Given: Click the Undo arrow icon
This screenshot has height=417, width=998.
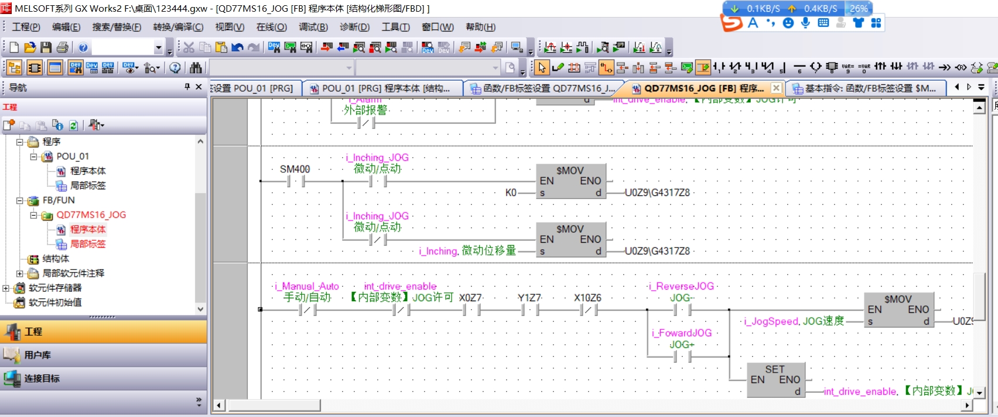Looking at the screenshot, I should pyautogui.click(x=237, y=47).
